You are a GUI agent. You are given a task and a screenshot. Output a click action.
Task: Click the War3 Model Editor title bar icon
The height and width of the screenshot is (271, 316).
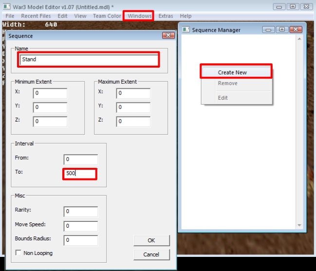[6, 7]
